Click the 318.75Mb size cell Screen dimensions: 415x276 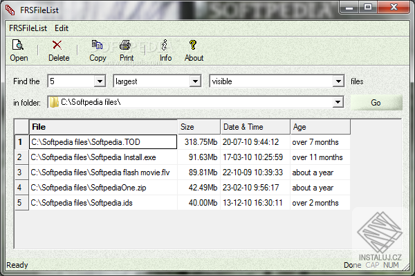(x=199, y=142)
